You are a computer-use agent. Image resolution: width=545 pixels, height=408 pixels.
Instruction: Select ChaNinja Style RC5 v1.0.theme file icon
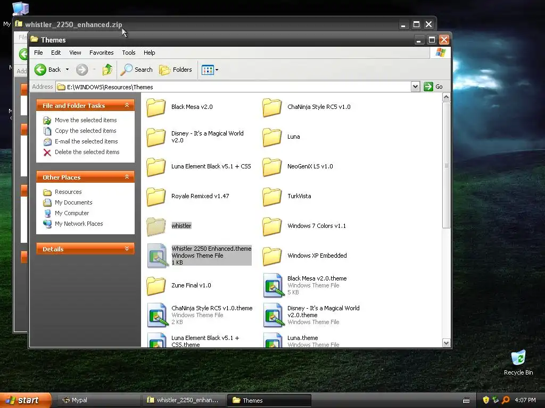(x=158, y=316)
